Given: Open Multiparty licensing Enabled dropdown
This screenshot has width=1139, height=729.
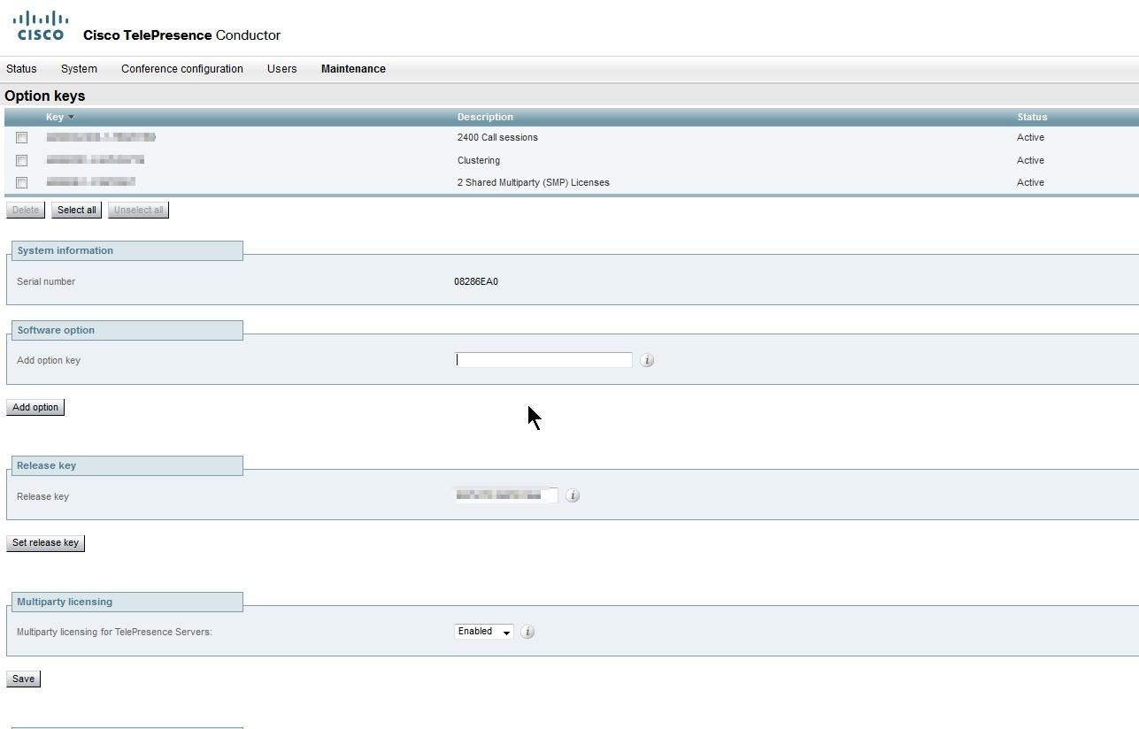Looking at the screenshot, I should [484, 632].
